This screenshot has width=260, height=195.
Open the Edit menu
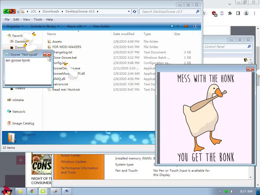16,19
